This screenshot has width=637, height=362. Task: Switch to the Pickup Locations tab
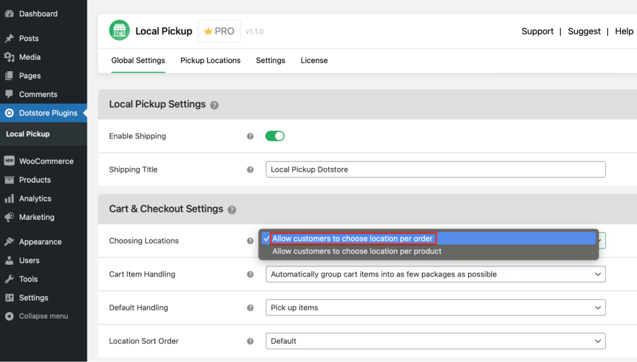pyautogui.click(x=210, y=60)
